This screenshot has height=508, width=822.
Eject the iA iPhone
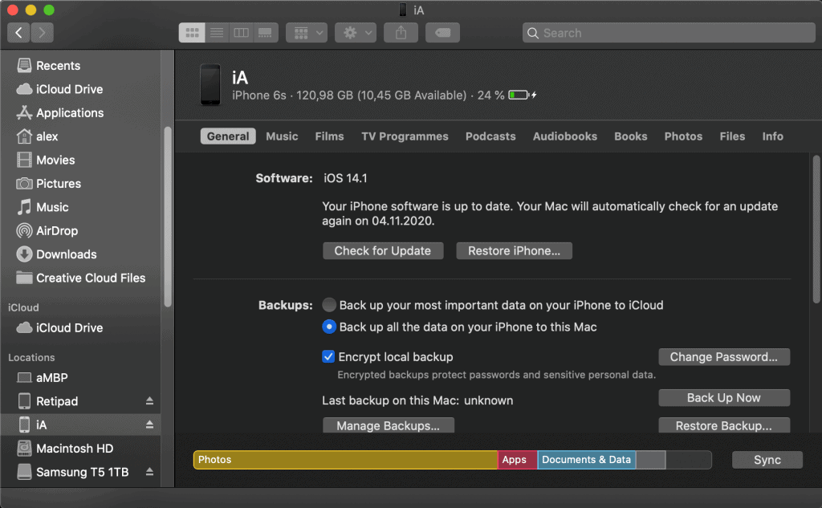[x=149, y=424]
